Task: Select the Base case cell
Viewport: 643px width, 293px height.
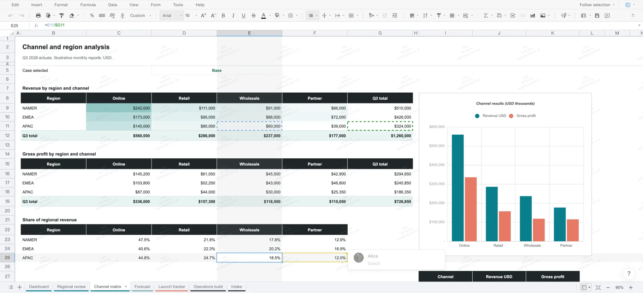Action: 217,71
